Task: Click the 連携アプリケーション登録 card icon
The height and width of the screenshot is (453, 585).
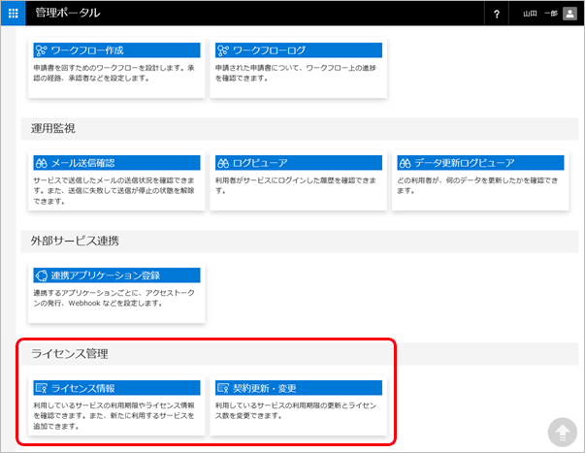Action: click(41, 275)
